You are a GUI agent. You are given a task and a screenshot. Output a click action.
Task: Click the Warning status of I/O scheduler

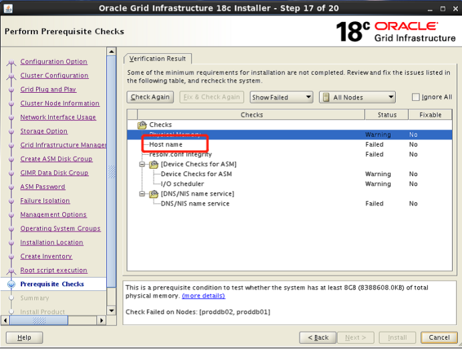[378, 184]
